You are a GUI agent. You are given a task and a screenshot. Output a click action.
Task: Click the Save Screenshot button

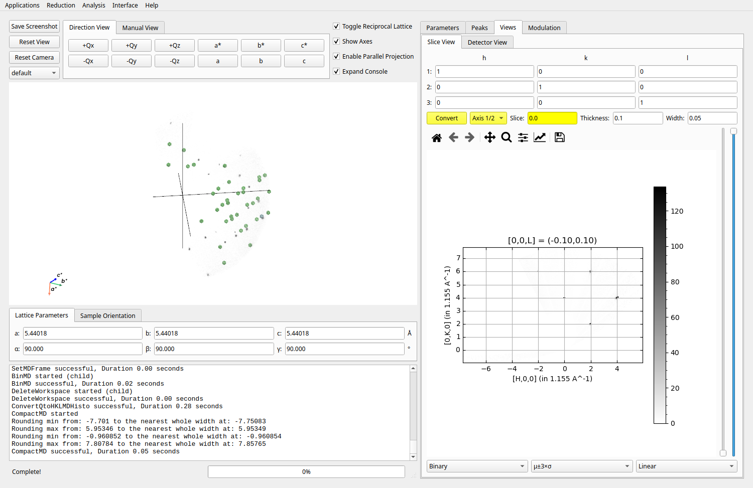pos(34,26)
